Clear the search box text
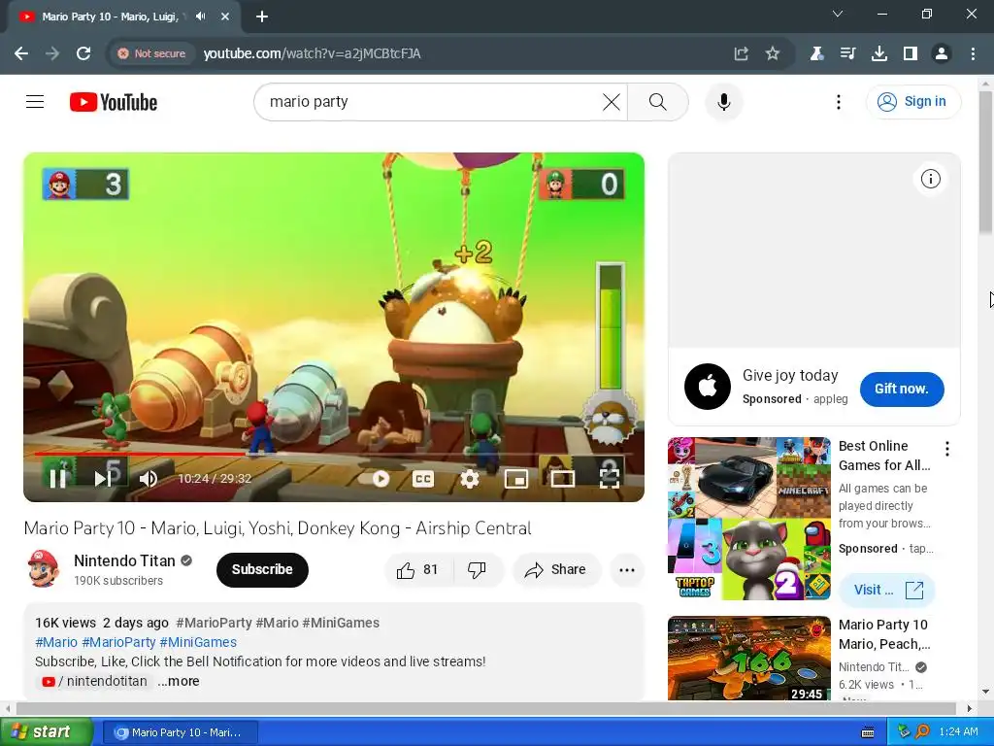Viewport: 994px width, 746px height. click(x=612, y=101)
